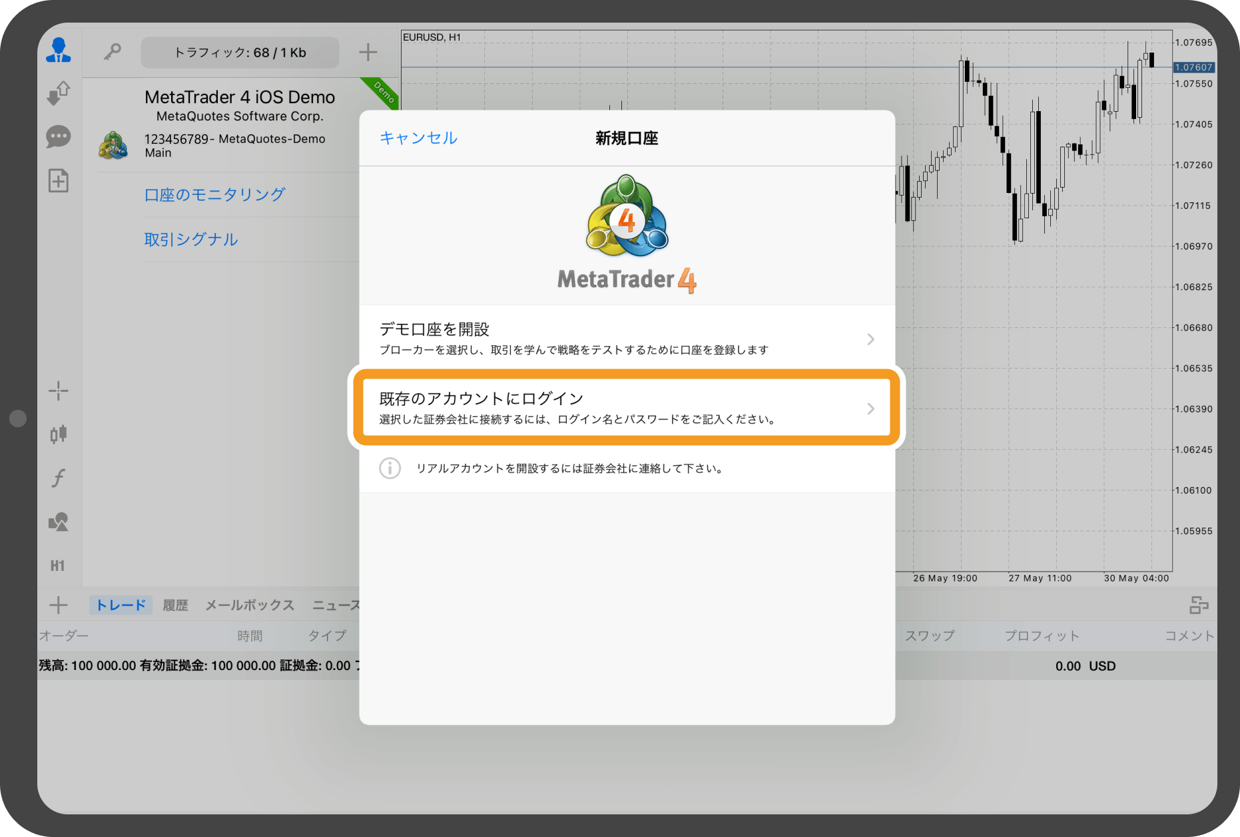Open the accounts person icon in sidebar
Image resolution: width=1240 pixels, height=837 pixels.
59,51
